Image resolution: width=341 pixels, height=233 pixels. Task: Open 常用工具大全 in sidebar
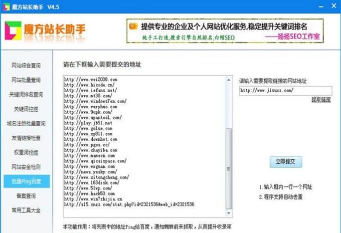click(26, 210)
